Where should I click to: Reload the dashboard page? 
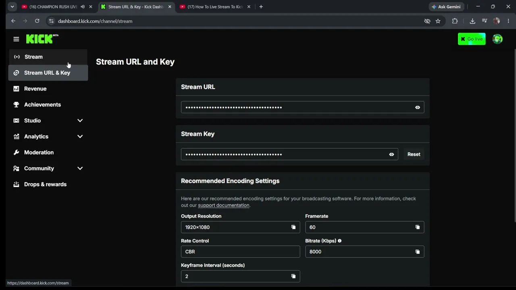click(37, 21)
